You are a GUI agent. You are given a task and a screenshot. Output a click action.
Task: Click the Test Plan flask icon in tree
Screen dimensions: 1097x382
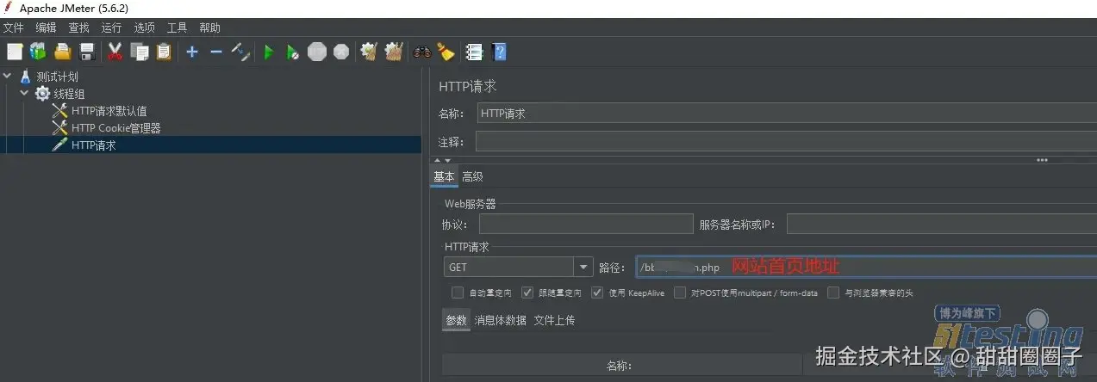click(25, 77)
